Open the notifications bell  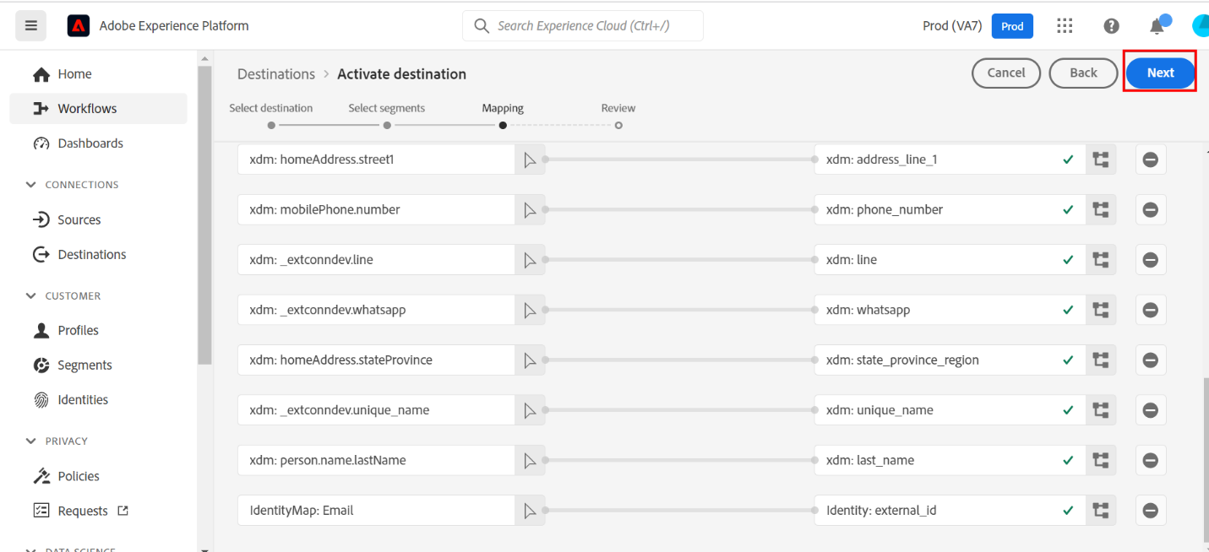pos(1157,26)
